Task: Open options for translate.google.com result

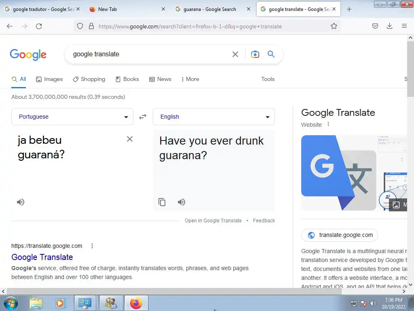Action: point(92,246)
